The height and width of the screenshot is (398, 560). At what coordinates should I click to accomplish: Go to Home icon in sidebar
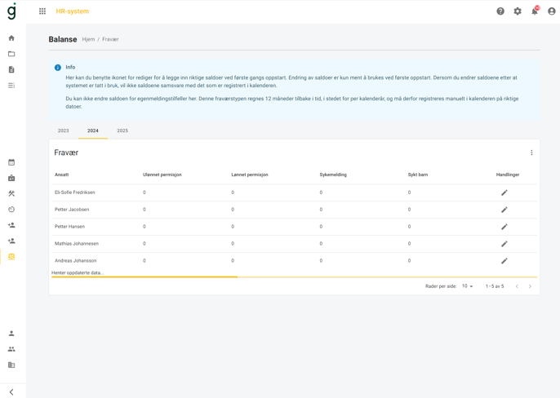pos(11,38)
